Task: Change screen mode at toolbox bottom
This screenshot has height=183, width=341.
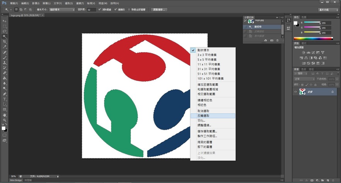Action: (x=4, y=141)
